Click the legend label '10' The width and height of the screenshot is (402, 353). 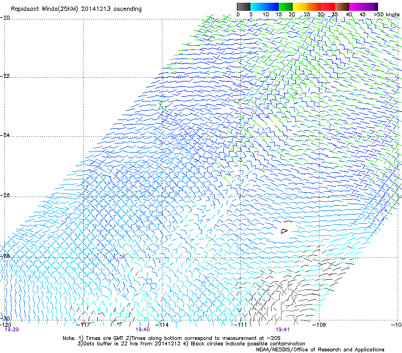click(x=266, y=15)
